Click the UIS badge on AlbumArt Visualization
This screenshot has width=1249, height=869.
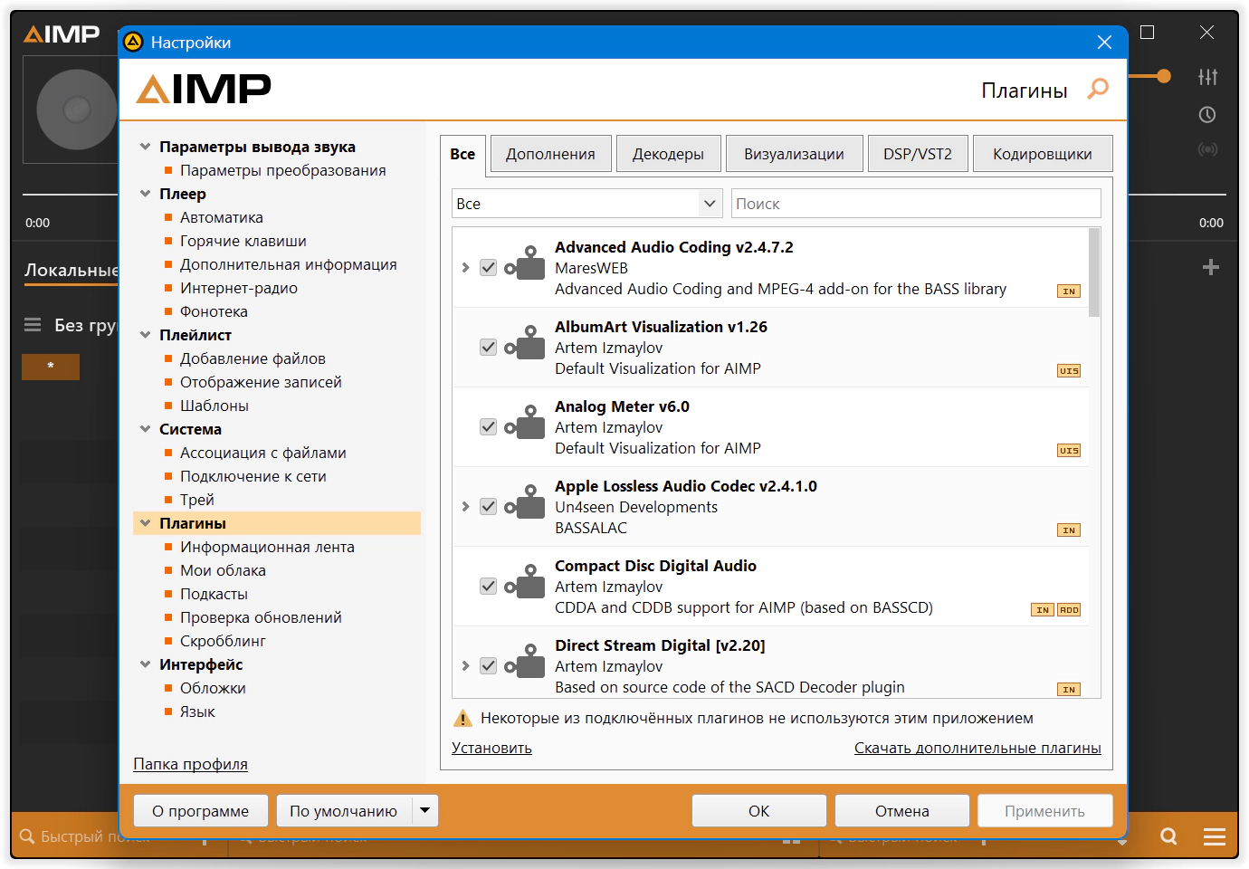point(1069,371)
